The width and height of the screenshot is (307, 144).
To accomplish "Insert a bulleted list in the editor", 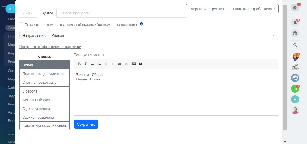I will (x=99, y=64).
